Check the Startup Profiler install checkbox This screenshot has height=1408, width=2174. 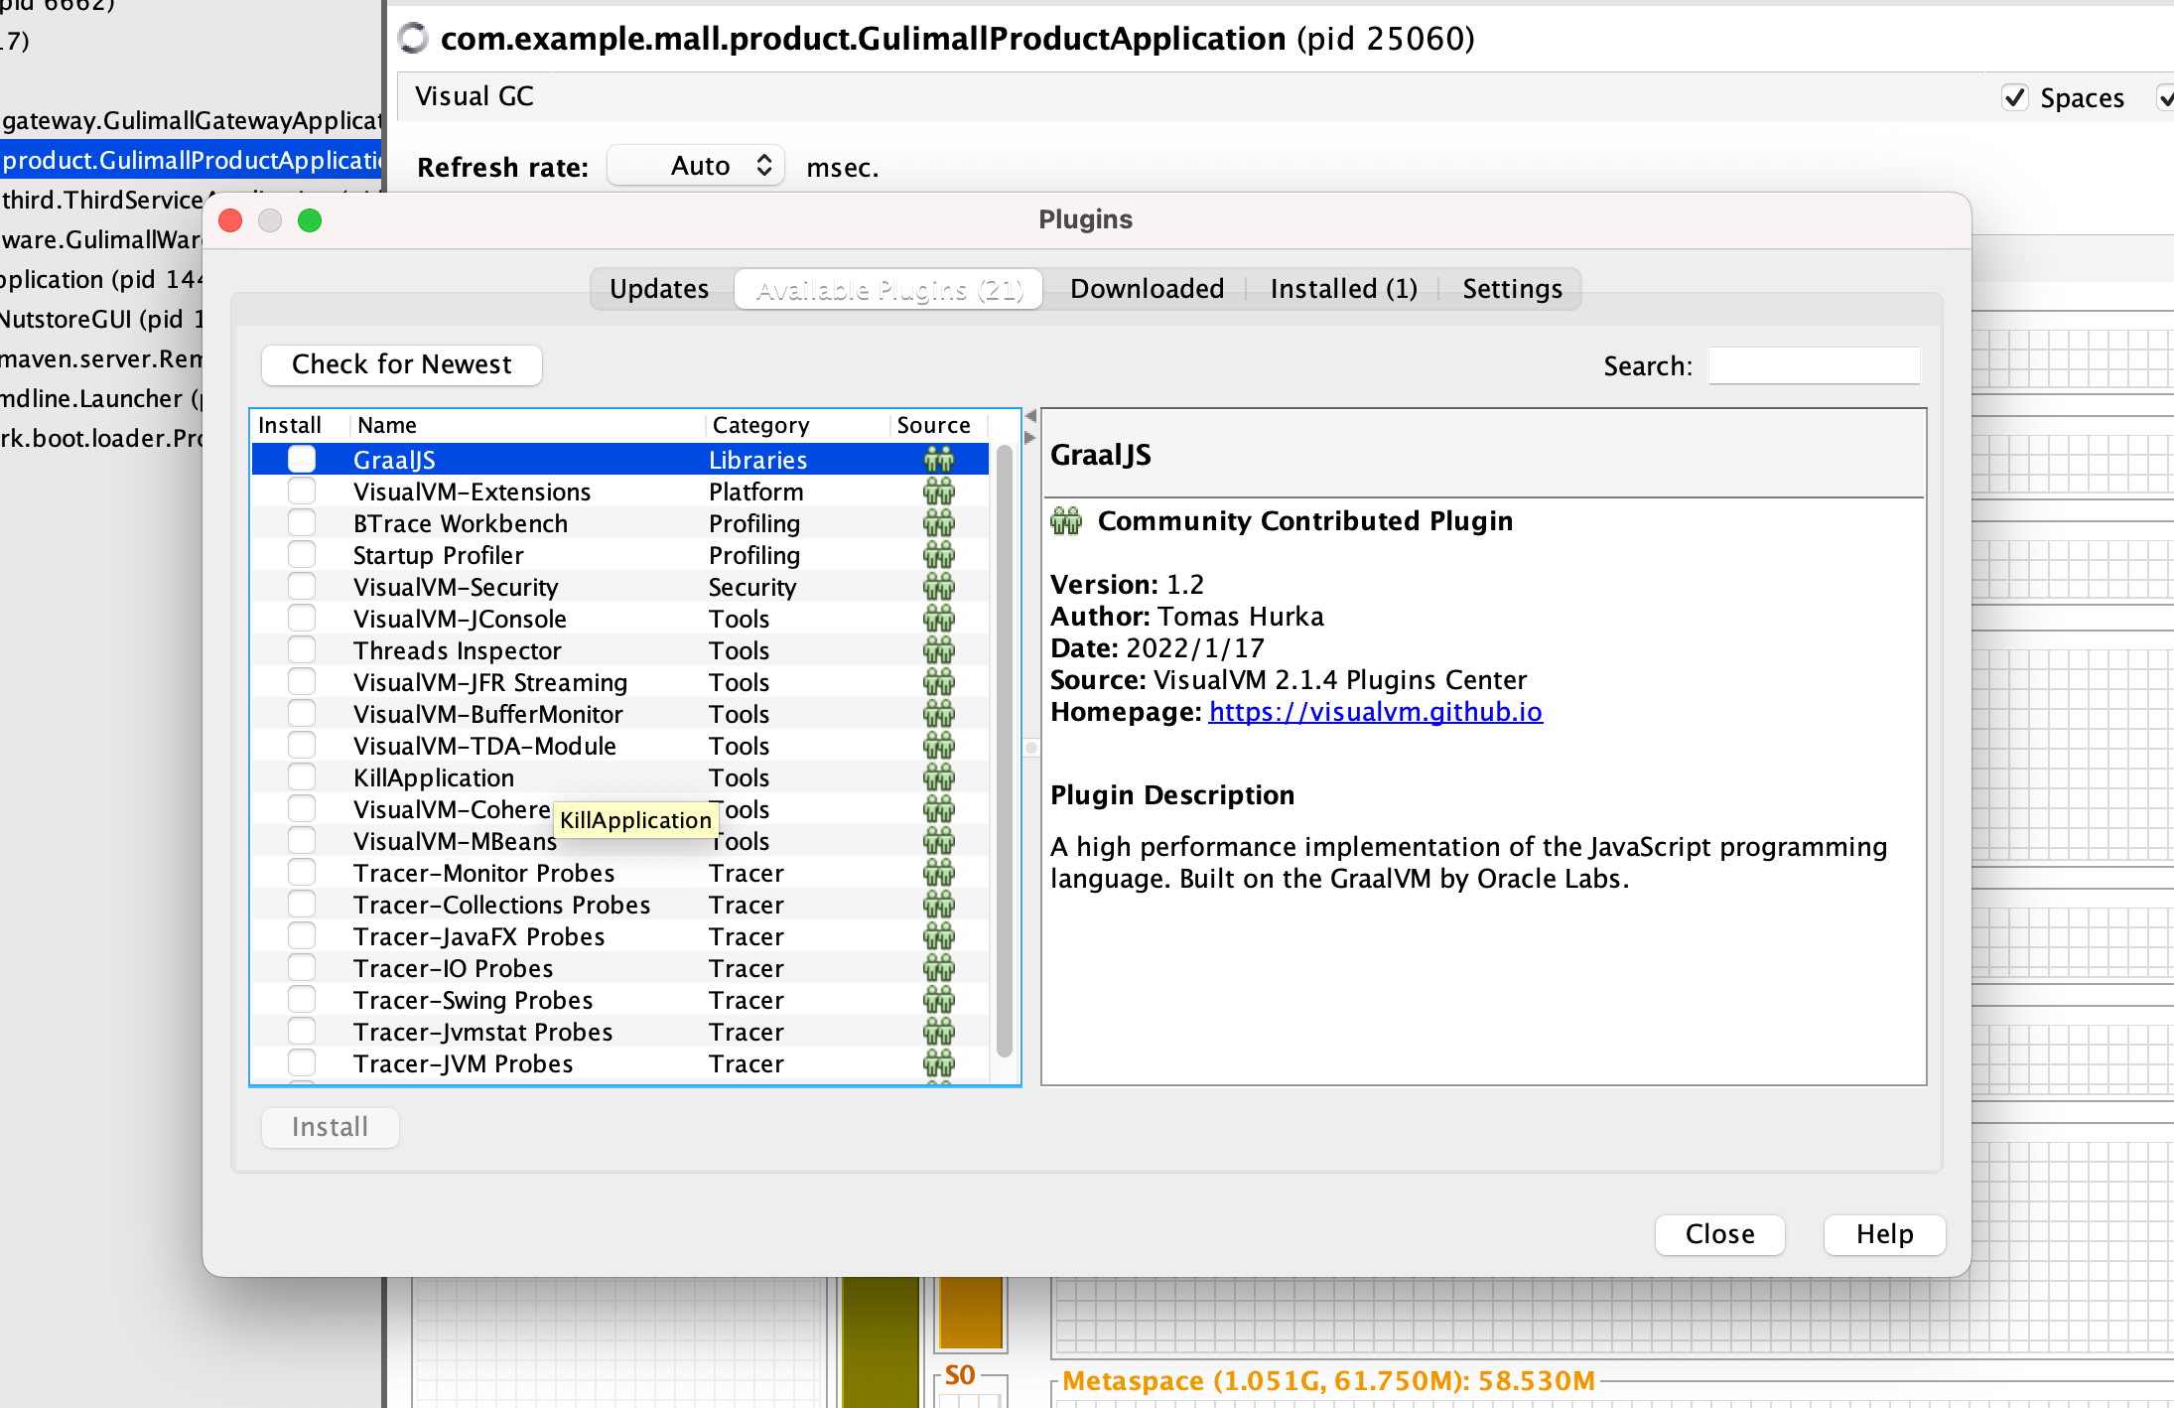click(302, 554)
